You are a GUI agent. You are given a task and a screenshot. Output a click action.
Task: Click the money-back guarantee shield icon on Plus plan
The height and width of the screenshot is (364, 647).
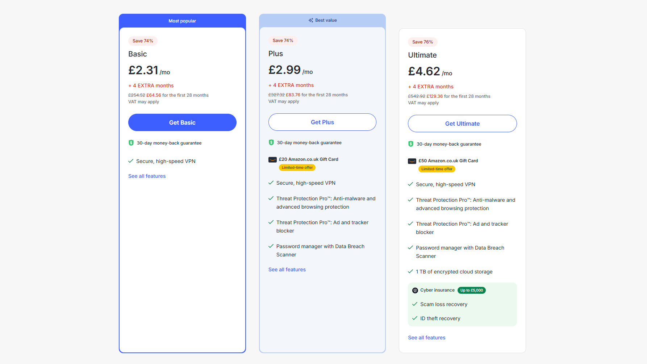coord(271,142)
